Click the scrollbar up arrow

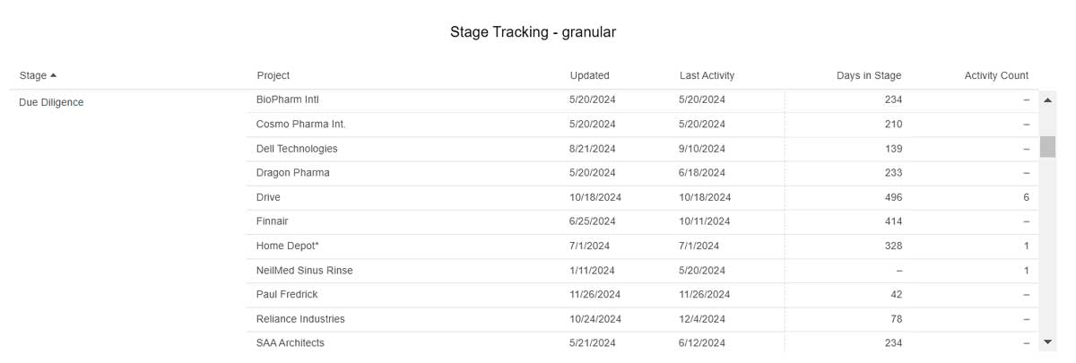point(1047,99)
